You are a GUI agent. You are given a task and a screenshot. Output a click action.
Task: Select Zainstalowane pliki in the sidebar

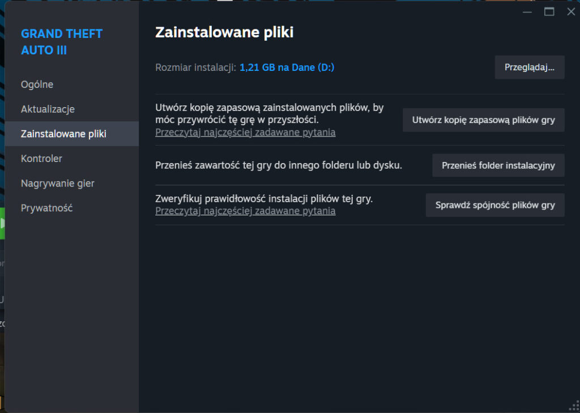click(x=63, y=134)
